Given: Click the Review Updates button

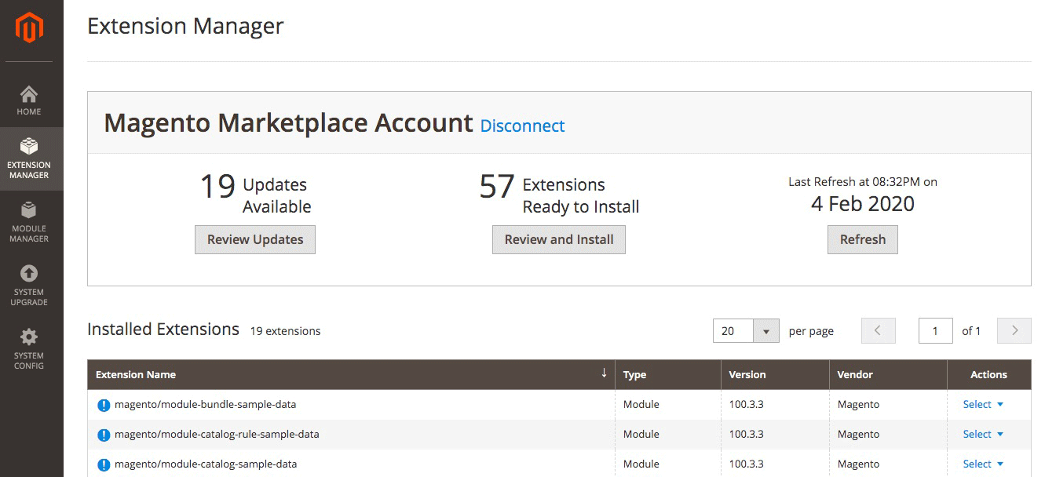Looking at the screenshot, I should point(254,239).
